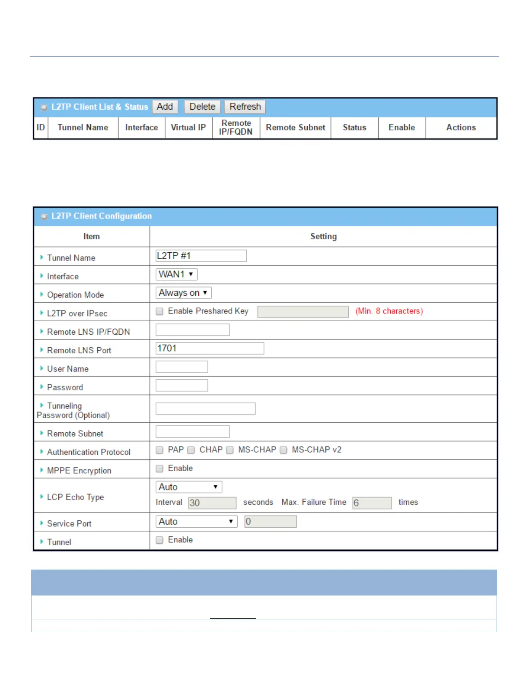Enable the Preshared Key checkbox
Screen dimensions: 529x684
pos(159,311)
